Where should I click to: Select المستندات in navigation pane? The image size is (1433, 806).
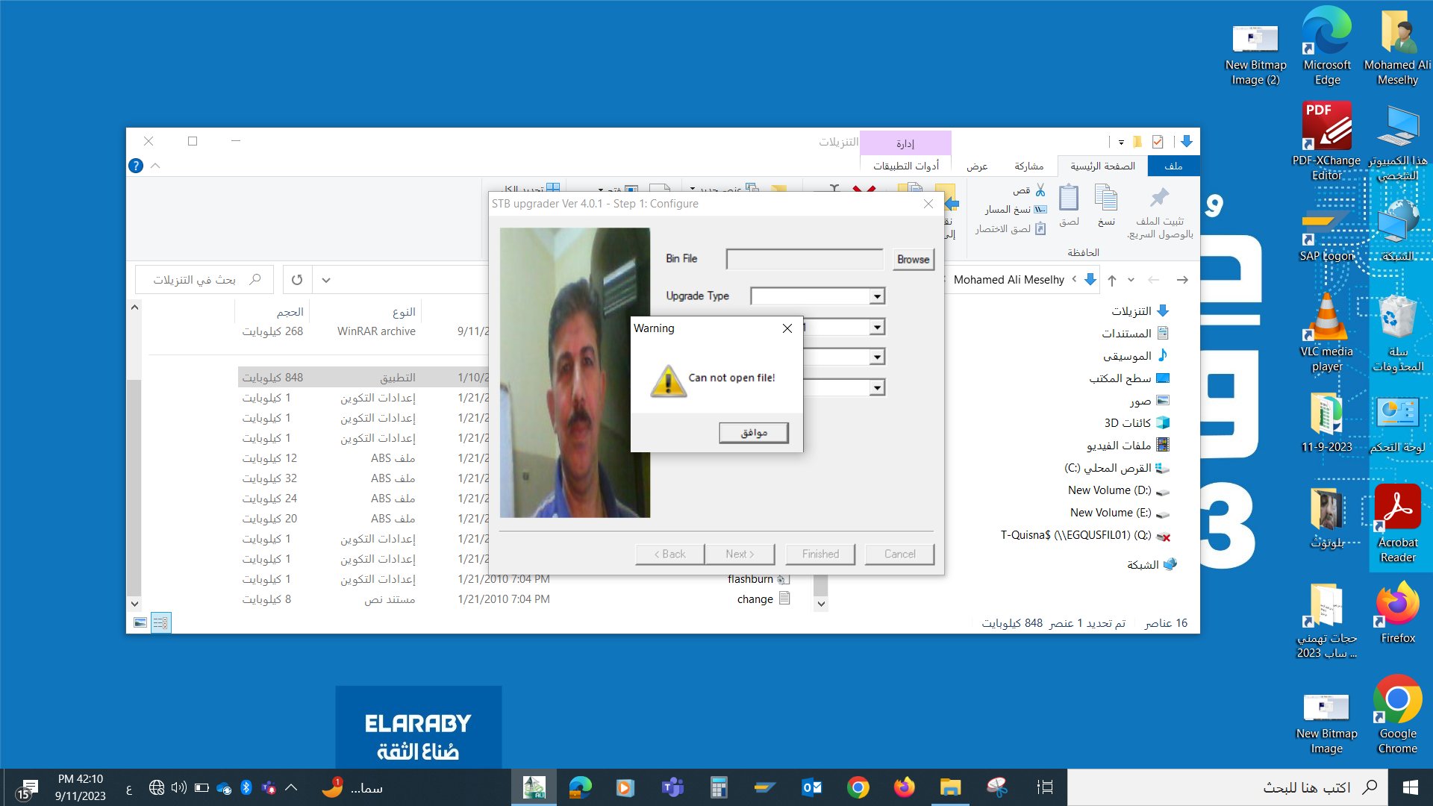pyautogui.click(x=1135, y=334)
